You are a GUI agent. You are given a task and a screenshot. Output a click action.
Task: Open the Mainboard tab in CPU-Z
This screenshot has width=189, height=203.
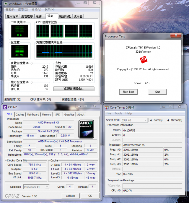click(x=33, y=114)
